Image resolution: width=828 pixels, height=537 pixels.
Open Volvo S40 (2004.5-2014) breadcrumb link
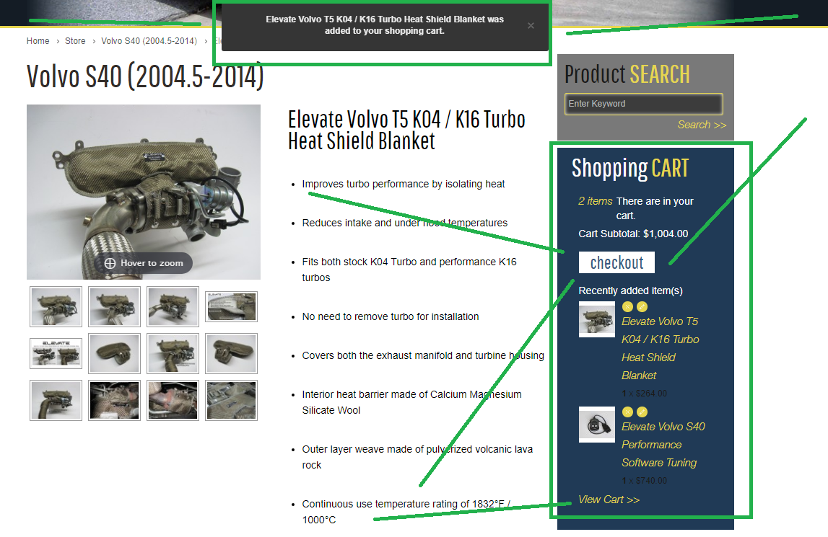point(149,41)
